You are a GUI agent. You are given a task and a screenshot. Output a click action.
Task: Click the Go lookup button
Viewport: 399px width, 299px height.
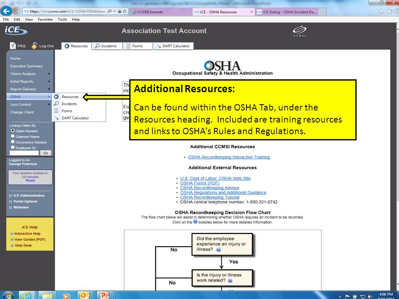point(46,153)
